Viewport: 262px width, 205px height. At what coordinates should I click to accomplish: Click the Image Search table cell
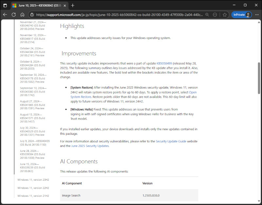tap(71, 195)
